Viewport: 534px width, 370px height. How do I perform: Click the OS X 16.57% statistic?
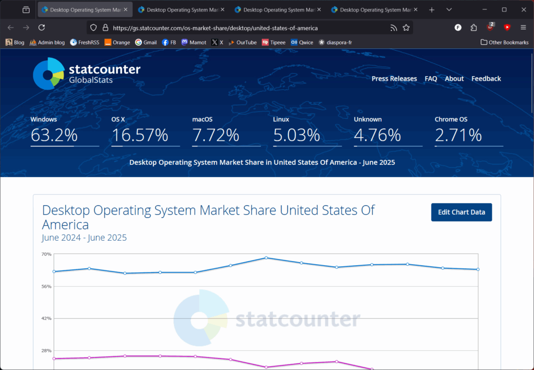pos(145,131)
